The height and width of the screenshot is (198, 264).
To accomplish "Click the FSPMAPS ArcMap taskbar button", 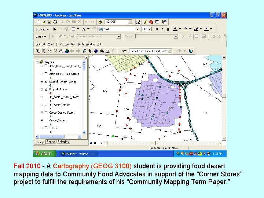I will (78, 154).
